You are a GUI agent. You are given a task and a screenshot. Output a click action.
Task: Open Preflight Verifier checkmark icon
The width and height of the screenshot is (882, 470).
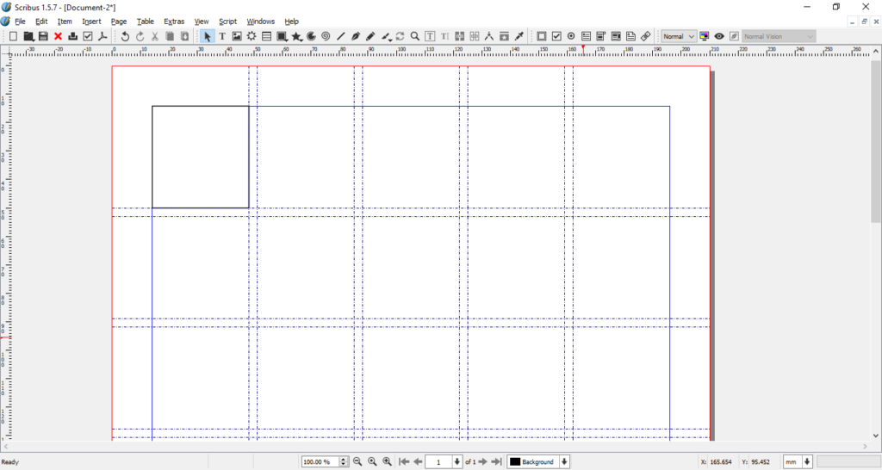pos(88,36)
